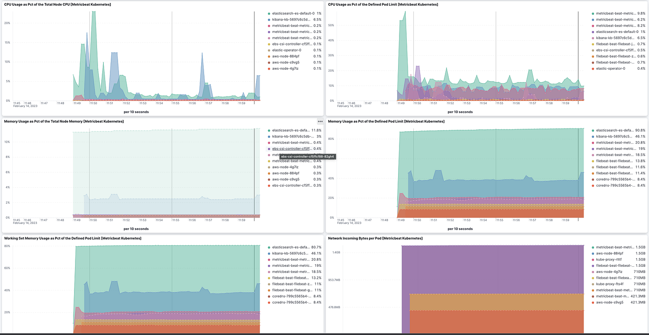The image size is (649, 335).
Task: Click the orange dot beside aws-node-884pf
Action: tap(270, 56)
